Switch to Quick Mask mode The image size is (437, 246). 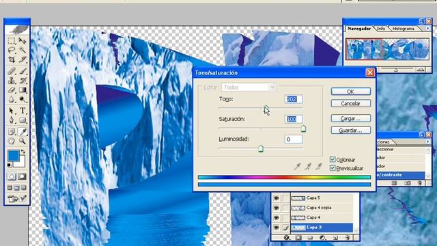[x=23, y=176]
